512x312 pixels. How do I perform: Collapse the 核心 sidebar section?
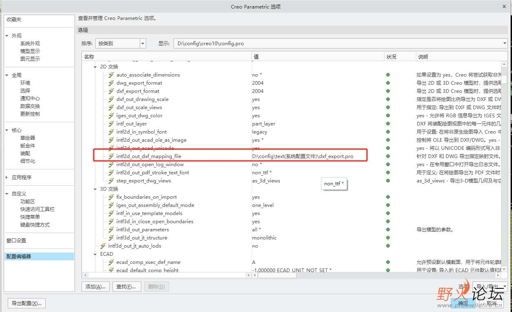7,130
